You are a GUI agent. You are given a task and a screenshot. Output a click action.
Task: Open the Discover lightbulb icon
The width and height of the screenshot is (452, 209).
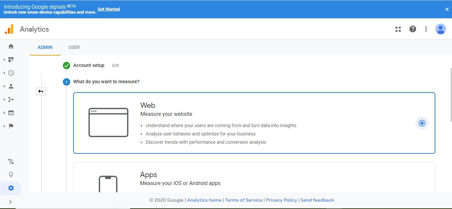[11, 174]
